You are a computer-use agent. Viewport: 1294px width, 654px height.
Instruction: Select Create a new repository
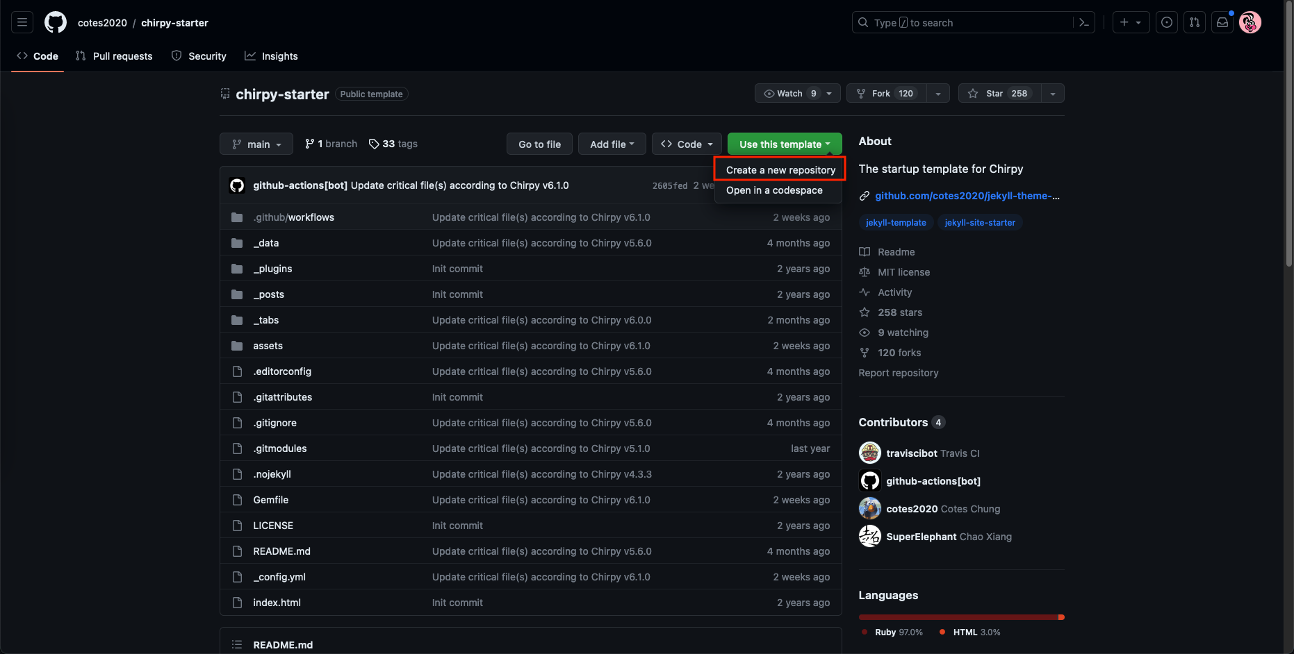tap(780, 170)
